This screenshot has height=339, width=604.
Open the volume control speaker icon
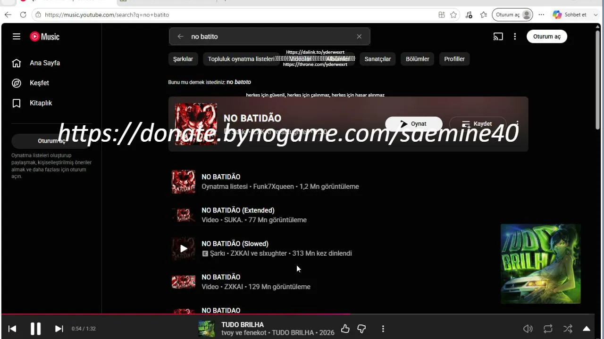coord(528,329)
